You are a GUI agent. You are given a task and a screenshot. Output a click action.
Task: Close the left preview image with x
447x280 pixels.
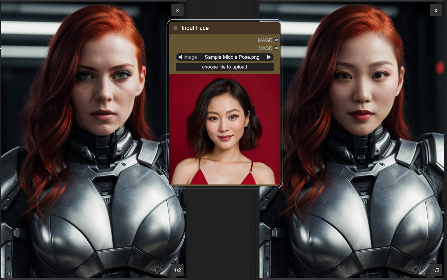point(177,10)
